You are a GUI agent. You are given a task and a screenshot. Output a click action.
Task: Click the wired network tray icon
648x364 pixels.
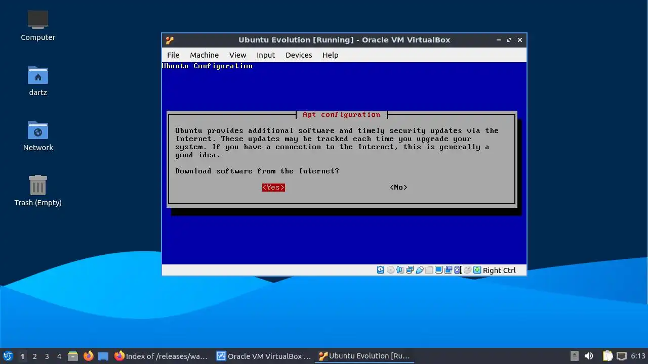coord(622,356)
